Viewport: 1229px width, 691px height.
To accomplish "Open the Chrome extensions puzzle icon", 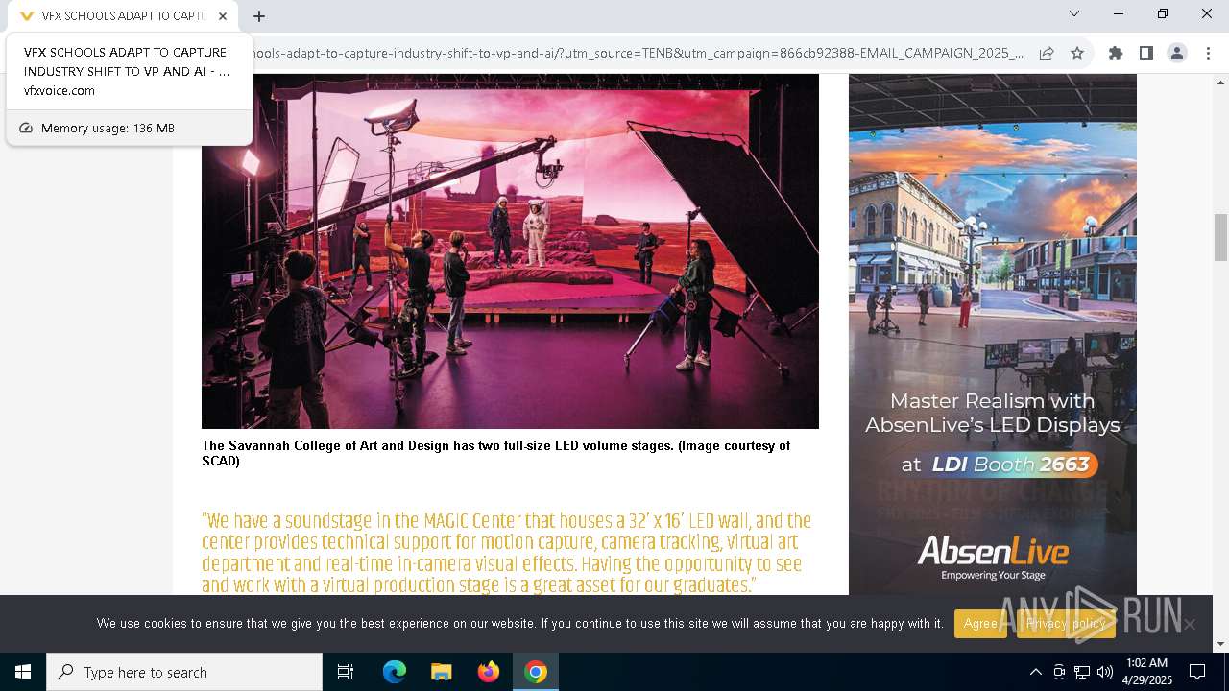I will tap(1116, 53).
